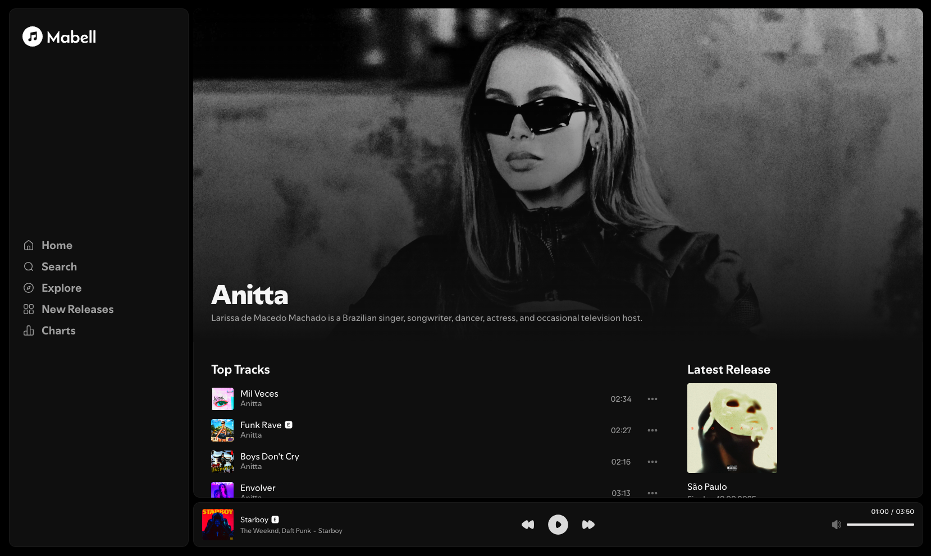Open more options for Boys Don't Cry
931x556 pixels.
click(652, 462)
